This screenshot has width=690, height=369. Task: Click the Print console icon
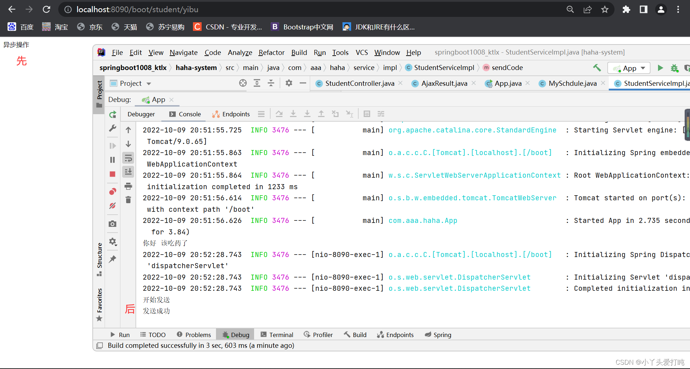[x=128, y=186]
